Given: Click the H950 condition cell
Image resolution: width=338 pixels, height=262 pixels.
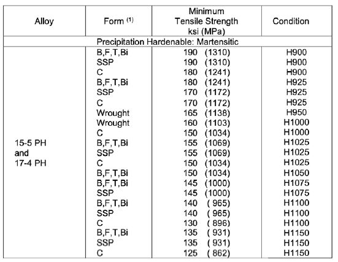Looking at the screenshot, I should [296, 112].
